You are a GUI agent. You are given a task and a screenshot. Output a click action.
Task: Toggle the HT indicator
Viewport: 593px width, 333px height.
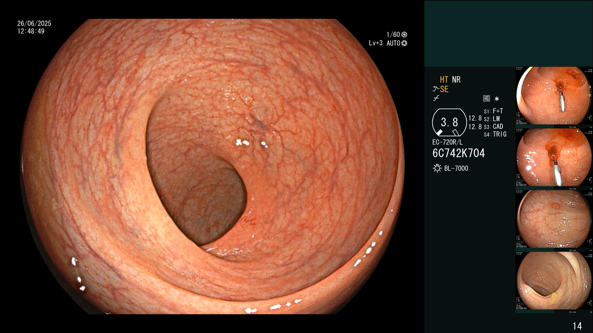[x=444, y=80]
